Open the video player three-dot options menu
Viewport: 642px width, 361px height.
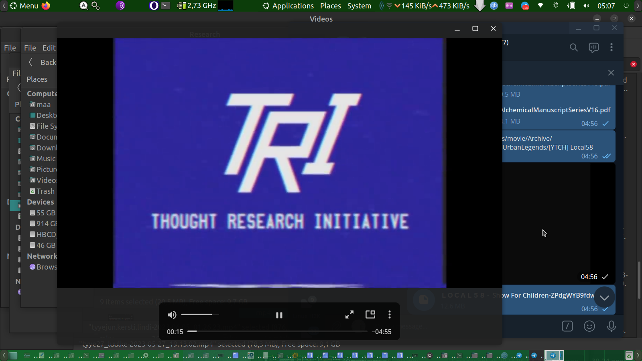pos(390,314)
